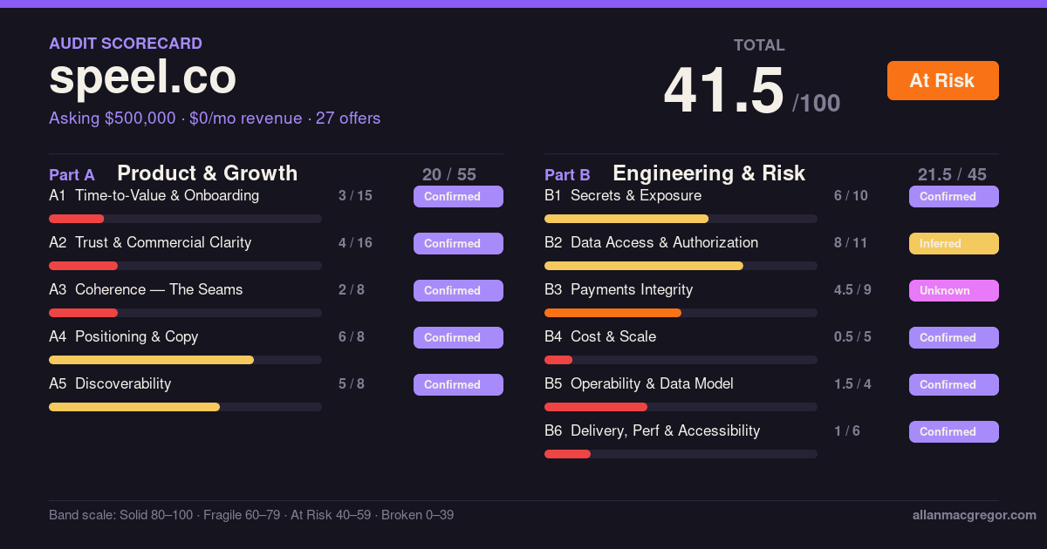The height and width of the screenshot is (549, 1047).
Task: Click the 1 / 6 score value
Action: point(847,431)
